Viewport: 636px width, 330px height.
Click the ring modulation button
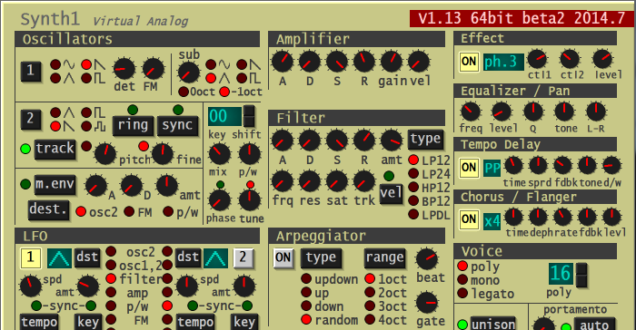click(133, 125)
